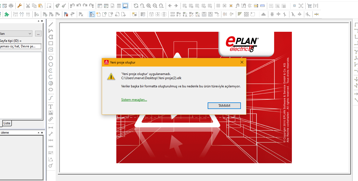The image size is (358, 181).
Task: Click the paste clipboard icon
Action: (x=41, y=5)
